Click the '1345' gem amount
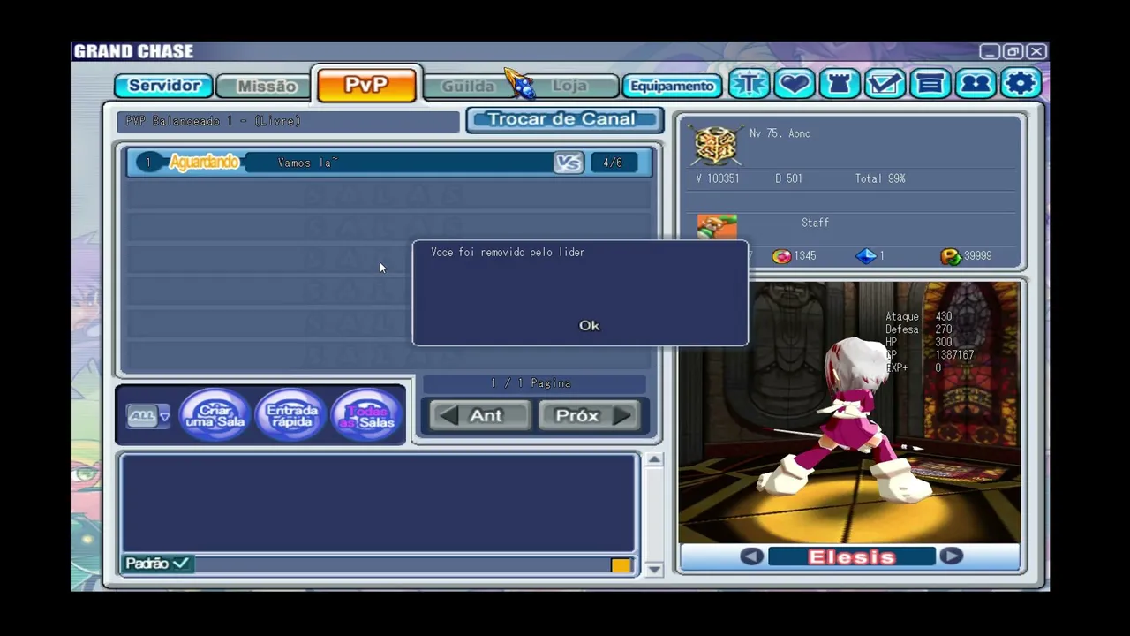Image resolution: width=1130 pixels, height=636 pixels. pos(804,256)
